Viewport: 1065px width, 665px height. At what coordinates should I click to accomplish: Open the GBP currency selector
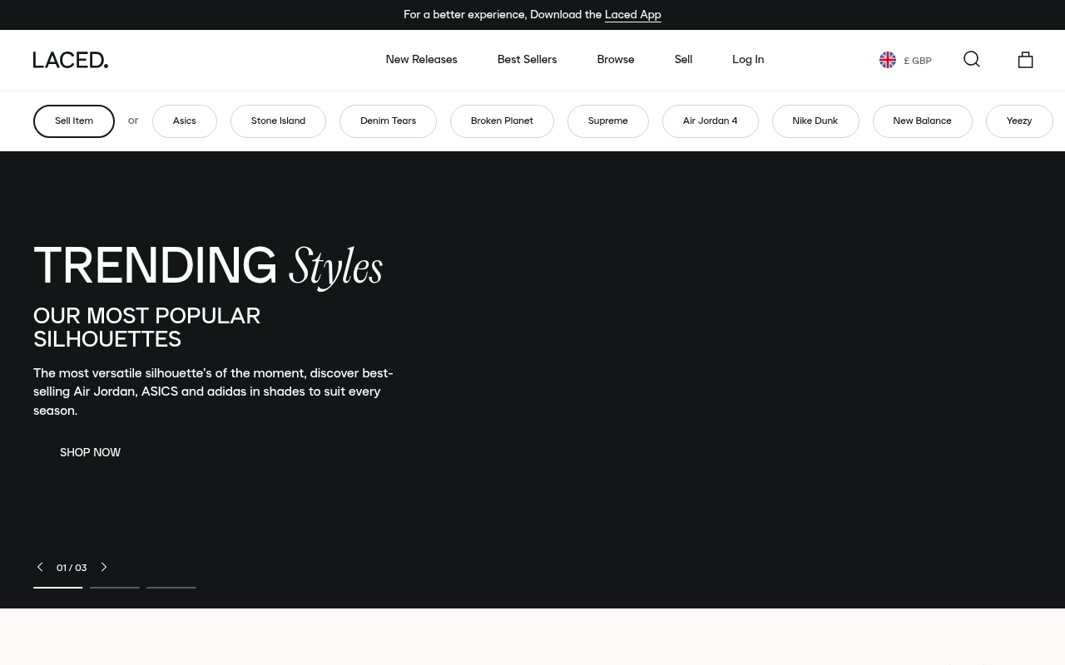905,60
